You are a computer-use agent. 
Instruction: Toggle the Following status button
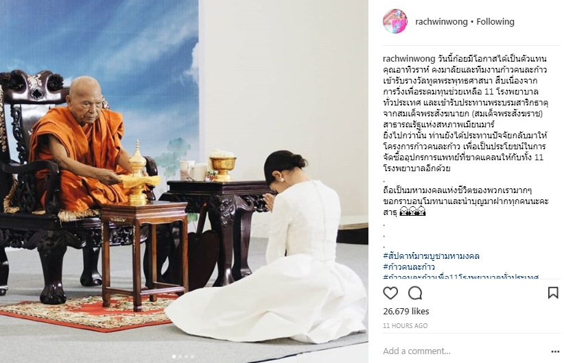pos(495,22)
